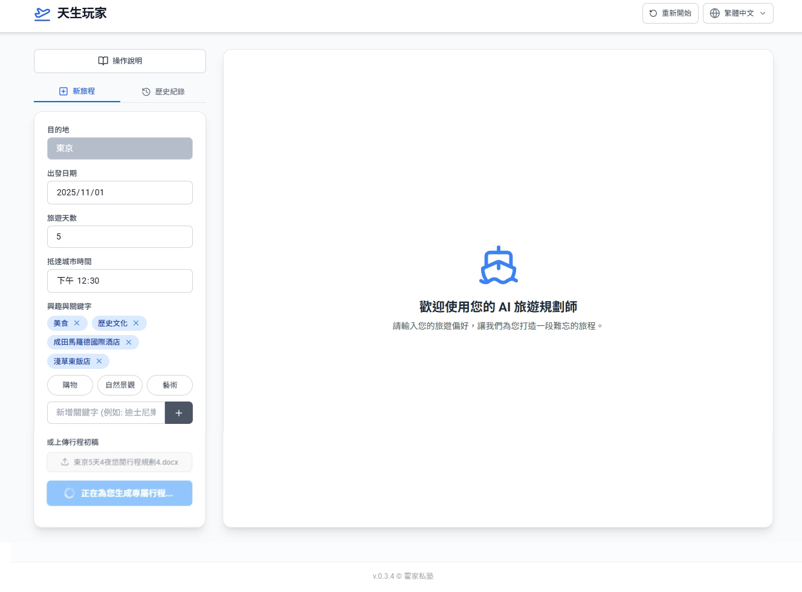Click the ship icon in welcome panel
This screenshot has height=592, width=802.
[498, 265]
